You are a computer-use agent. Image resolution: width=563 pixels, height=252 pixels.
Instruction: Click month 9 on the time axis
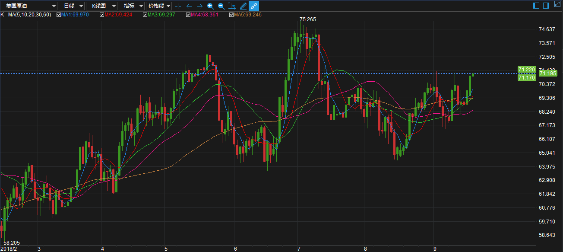(435, 249)
